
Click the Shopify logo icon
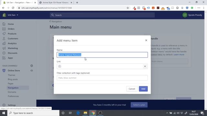point(4,15)
